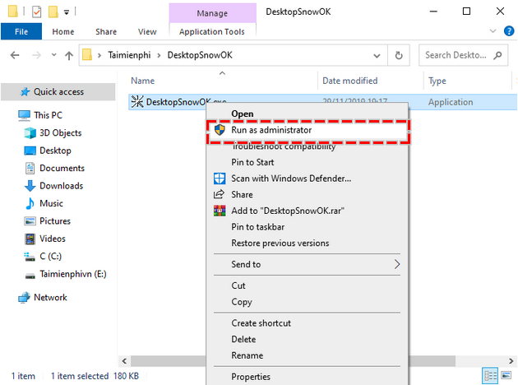
Task: Open Help with the question mark icon
Action: tap(509, 31)
